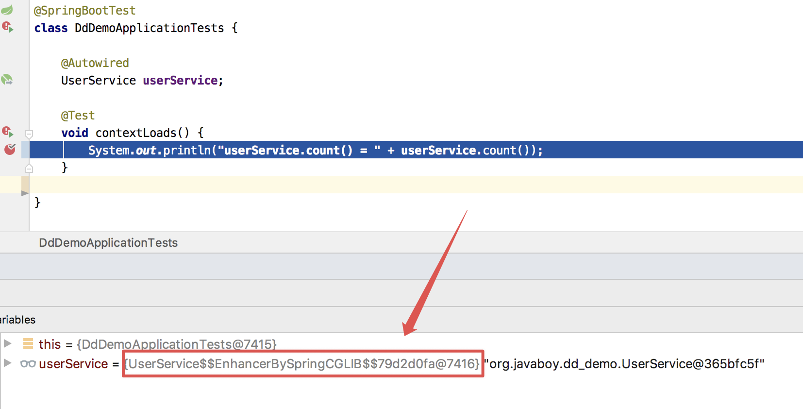Select the userService field declaration
This screenshot has height=409, width=803.
(x=180, y=80)
